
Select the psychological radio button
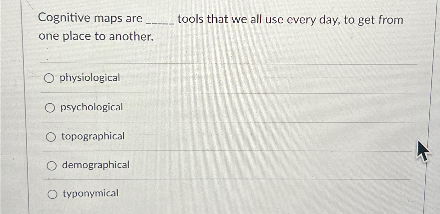(50, 107)
